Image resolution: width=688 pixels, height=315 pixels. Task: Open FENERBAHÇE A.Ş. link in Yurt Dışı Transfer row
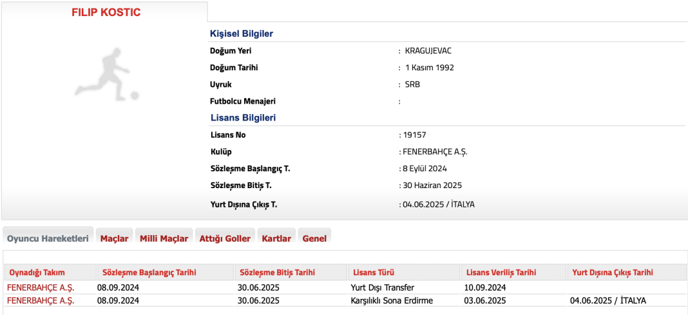[41, 288]
